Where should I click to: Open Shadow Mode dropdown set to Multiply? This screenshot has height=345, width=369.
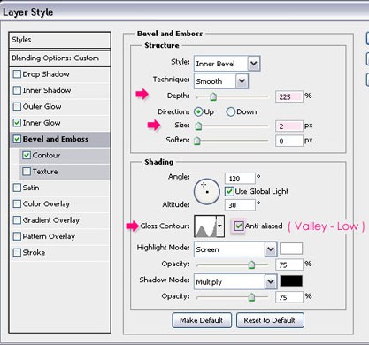point(235,281)
